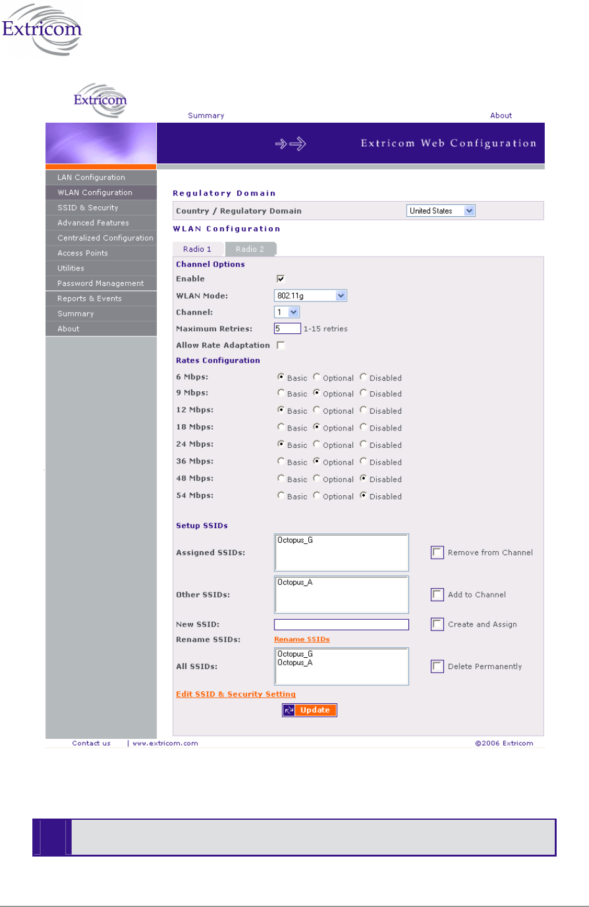The height and width of the screenshot is (907, 589).
Task: Open the Country / Regulatory Domain dropdown
Action: click(441, 211)
